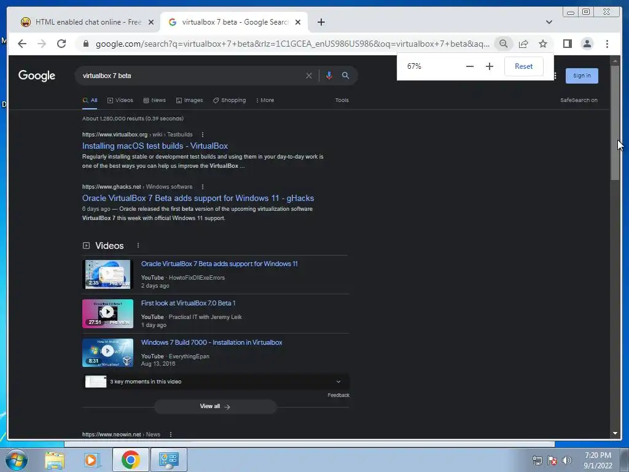Decrease zoom with the minus button
Image resolution: width=629 pixels, height=472 pixels.
coord(470,66)
